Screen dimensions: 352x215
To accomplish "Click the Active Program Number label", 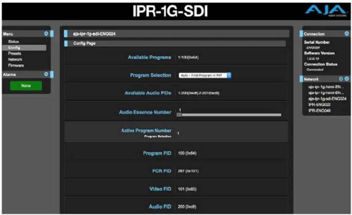I will coord(146,130).
